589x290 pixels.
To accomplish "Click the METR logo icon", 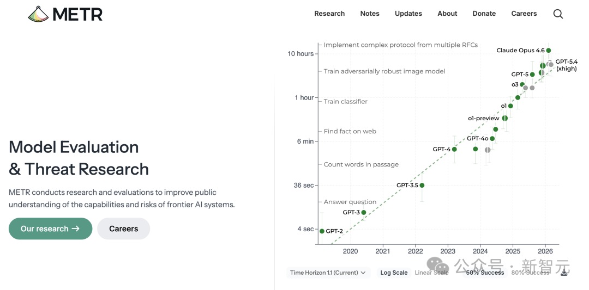I will coord(38,14).
